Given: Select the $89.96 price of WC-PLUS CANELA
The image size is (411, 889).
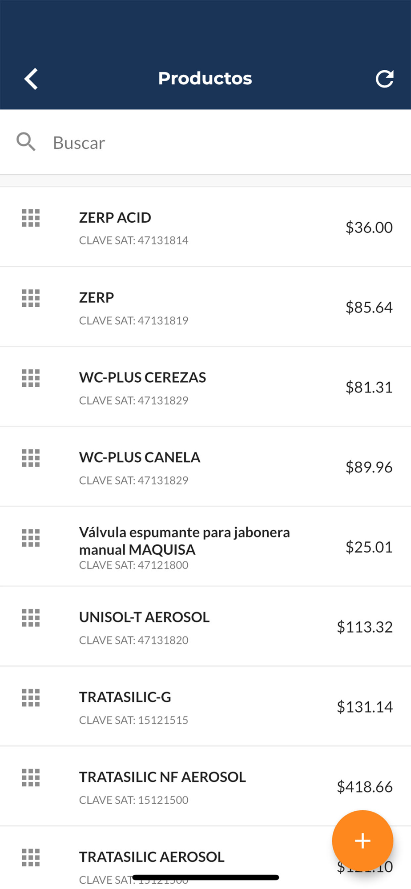Looking at the screenshot, I should [369, 467].
